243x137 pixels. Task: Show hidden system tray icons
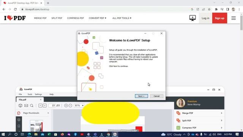point(184,134)
